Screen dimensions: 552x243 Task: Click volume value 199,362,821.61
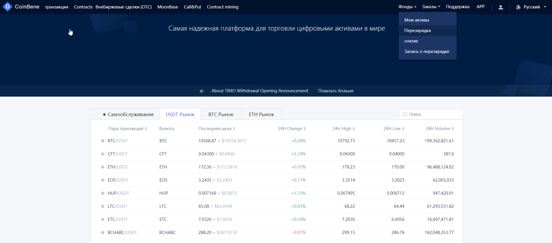pos(439,141)
